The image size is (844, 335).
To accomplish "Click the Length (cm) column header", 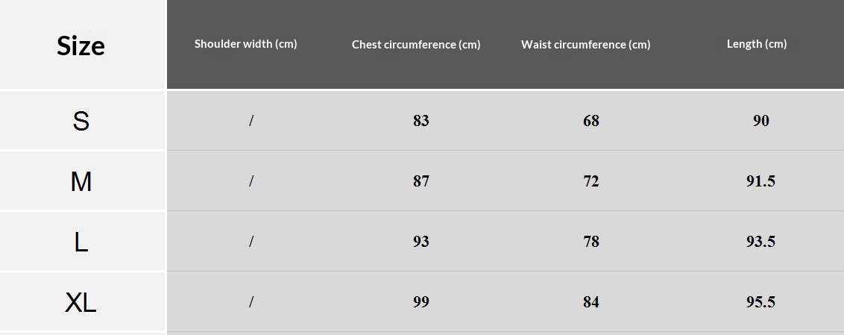I will pyautogui.click(x=757, y=44).
